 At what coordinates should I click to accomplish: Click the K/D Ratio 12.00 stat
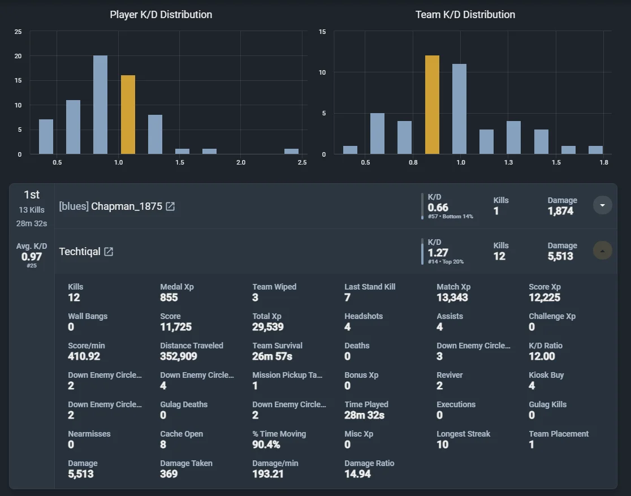click(546, 351)
